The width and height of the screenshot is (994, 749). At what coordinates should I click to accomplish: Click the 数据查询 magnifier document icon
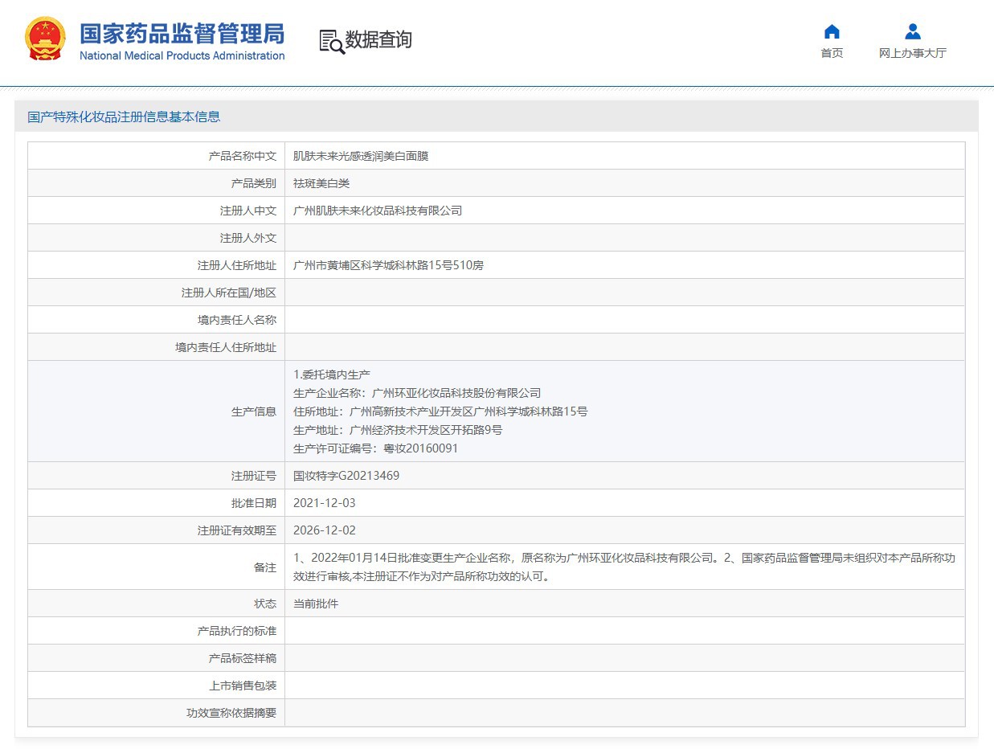[x=331, y=41]
